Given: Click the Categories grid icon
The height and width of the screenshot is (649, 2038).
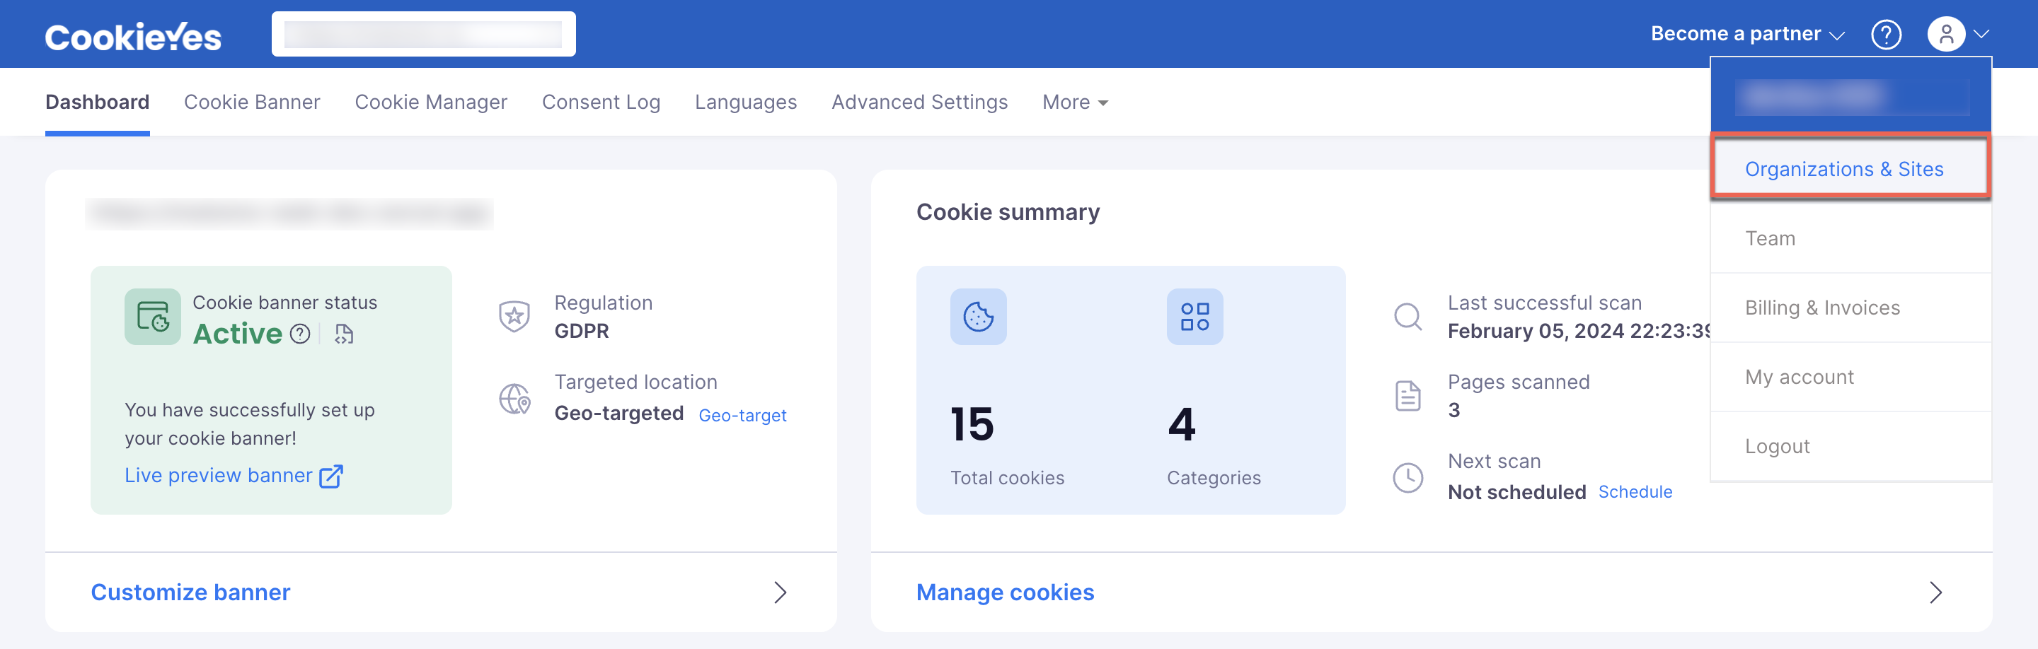Looking at the screenshot, I should [1194, 316].
